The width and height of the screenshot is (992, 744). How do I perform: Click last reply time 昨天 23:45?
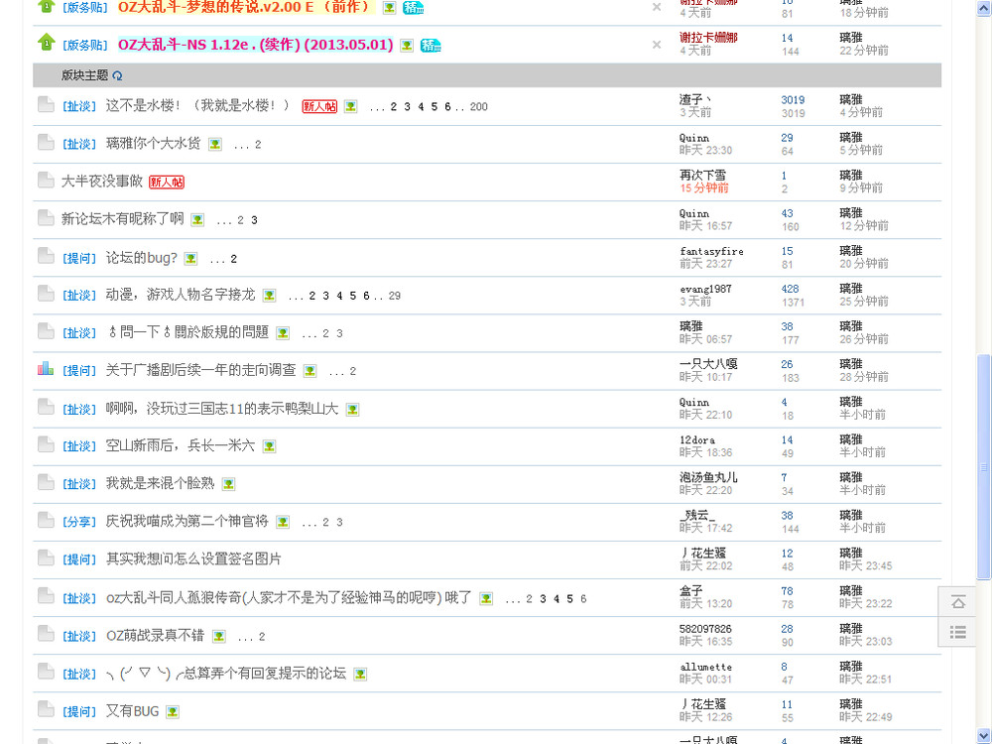click(x=865, y=565)
